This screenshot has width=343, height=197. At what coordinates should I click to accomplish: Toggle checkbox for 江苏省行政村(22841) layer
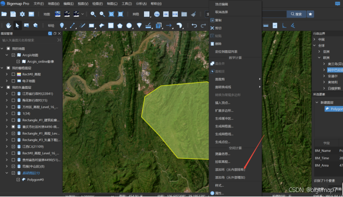coord(13,94)
